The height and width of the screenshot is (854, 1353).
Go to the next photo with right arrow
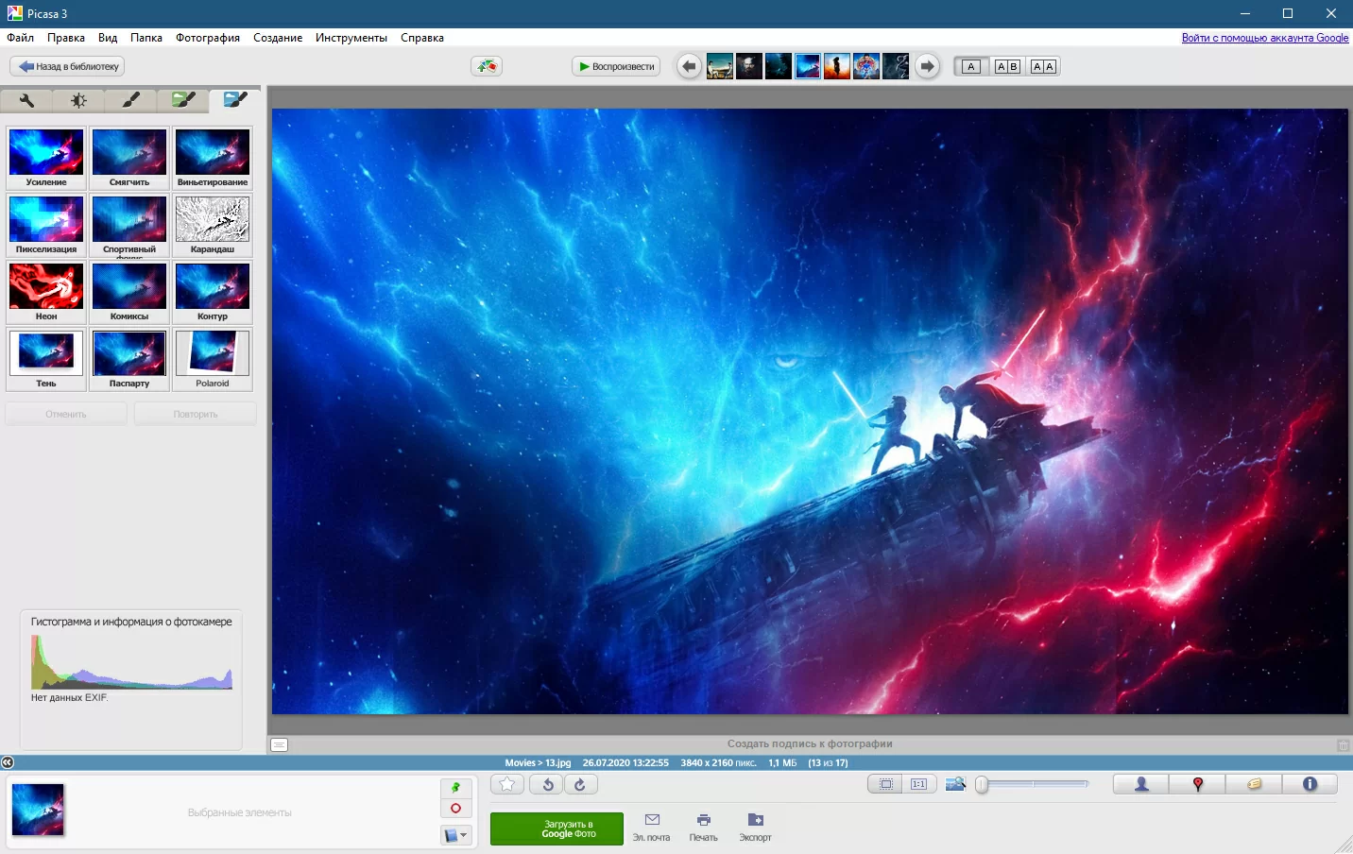(x=928, y=66)
